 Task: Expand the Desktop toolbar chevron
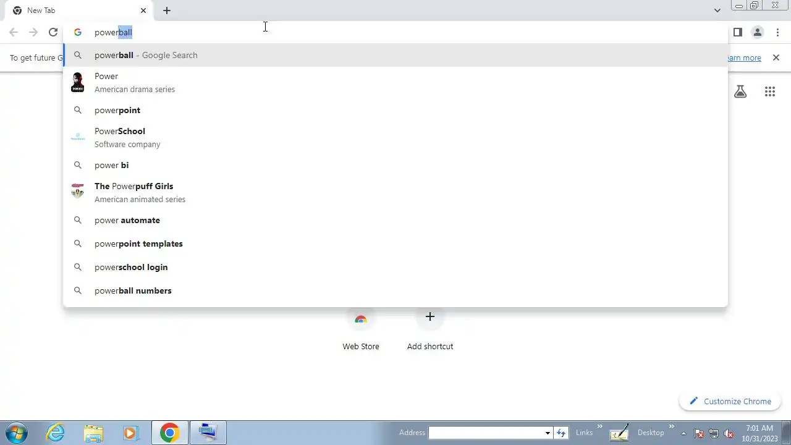point(671,426)
